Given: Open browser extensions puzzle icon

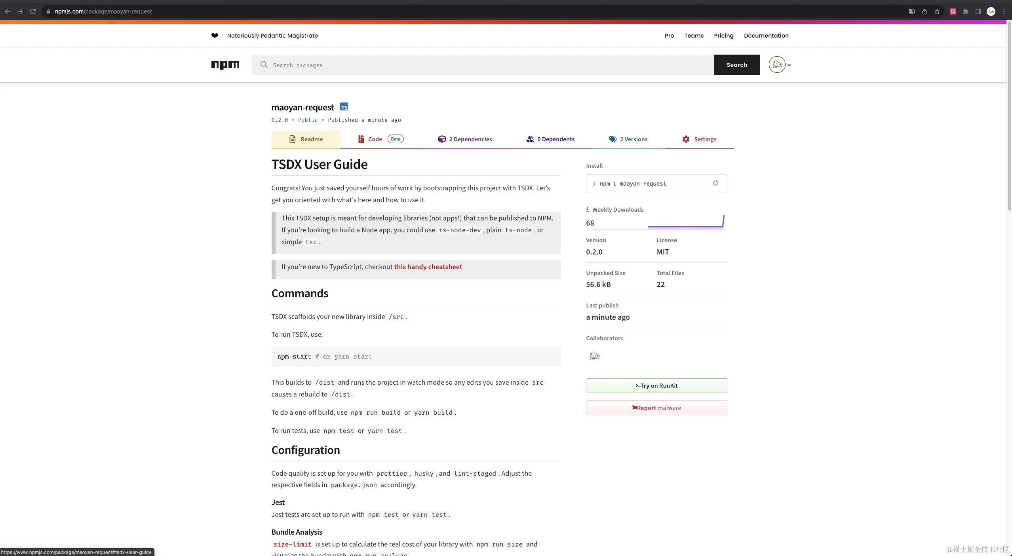Looking at the screenshot, I should tap(965, 11).
